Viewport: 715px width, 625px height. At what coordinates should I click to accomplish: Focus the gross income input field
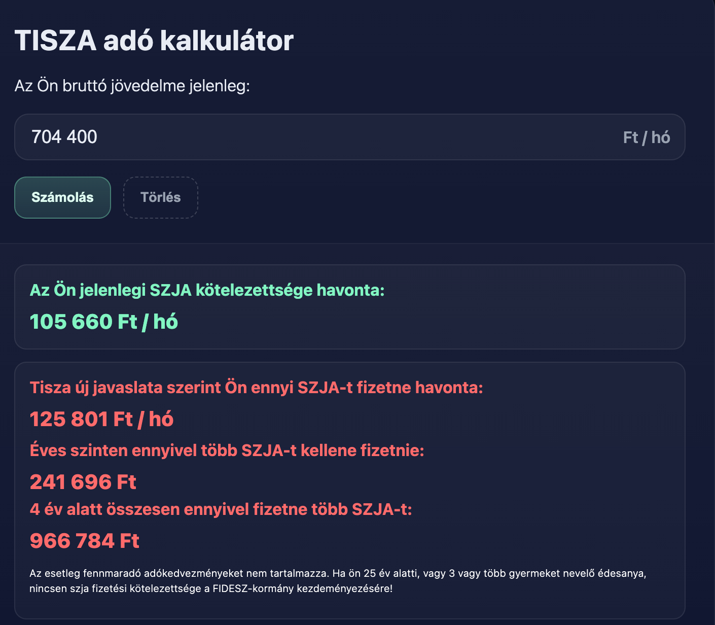click(304, 137)
